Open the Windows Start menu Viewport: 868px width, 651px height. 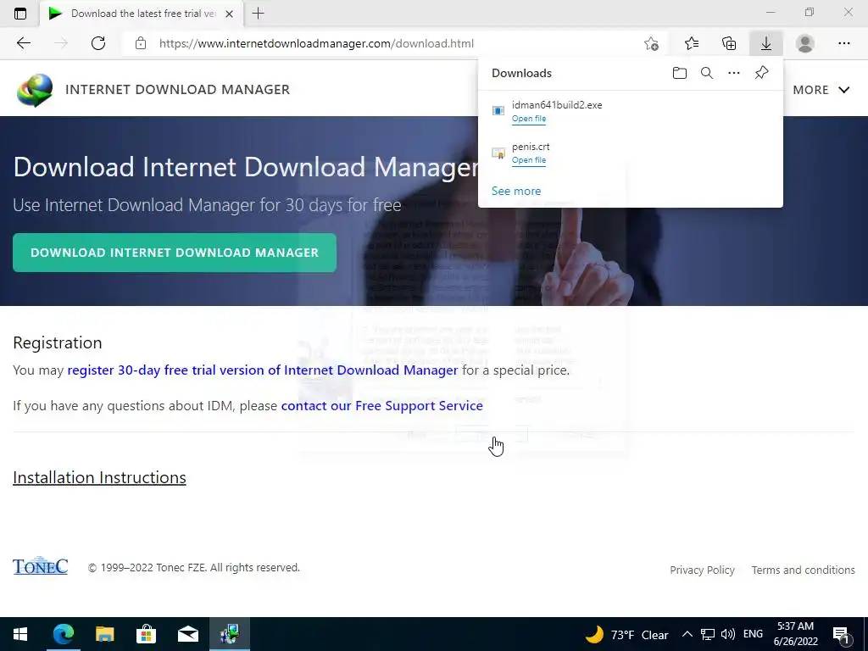20,634
